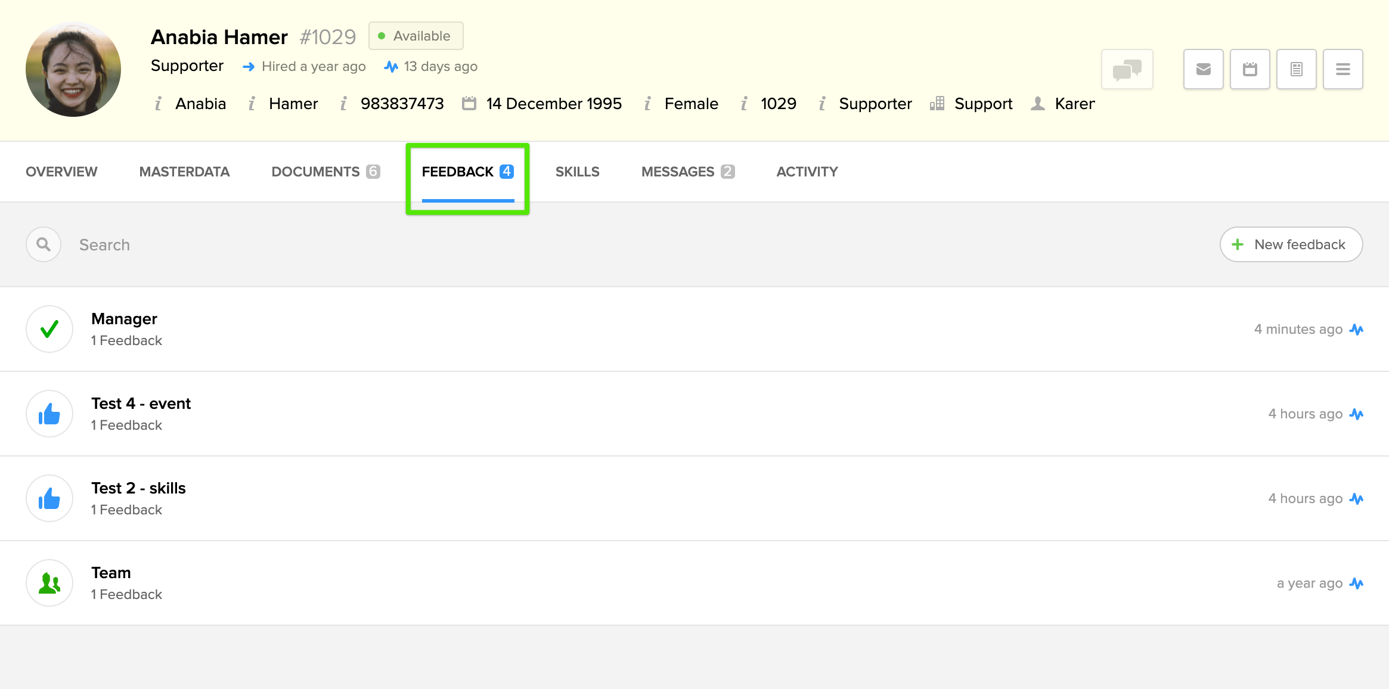Click the building icon next to Support
The height and width of the screenshot is (689, 1389).
tap(937, 104)
